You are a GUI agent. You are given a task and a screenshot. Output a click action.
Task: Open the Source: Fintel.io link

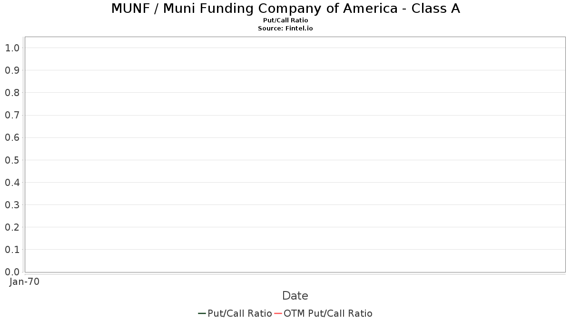click(x=285, y=29)
